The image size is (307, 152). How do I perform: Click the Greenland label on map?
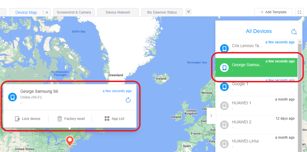click(116, 75)
